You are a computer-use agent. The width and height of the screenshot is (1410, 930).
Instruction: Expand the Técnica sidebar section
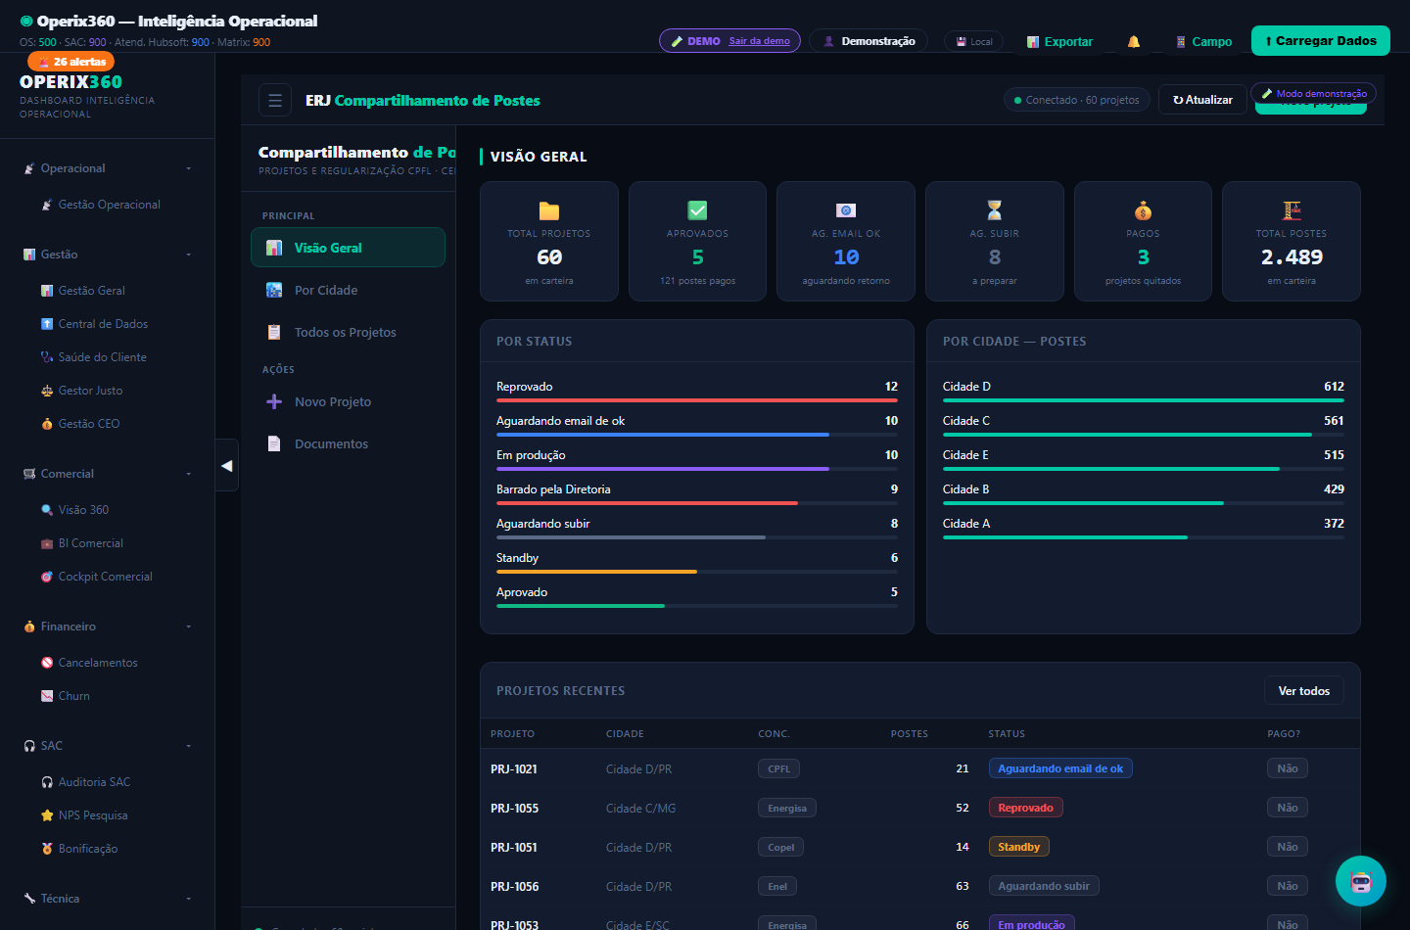pyautogui.click(x=108, y=899)
